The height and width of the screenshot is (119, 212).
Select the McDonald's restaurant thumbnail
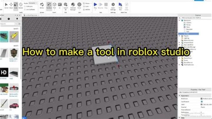point(14,88)
